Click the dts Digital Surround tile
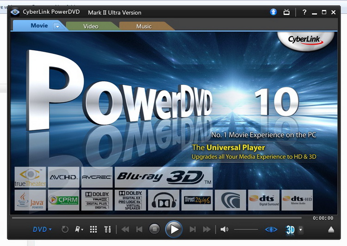347x246 pixels. 264,200
